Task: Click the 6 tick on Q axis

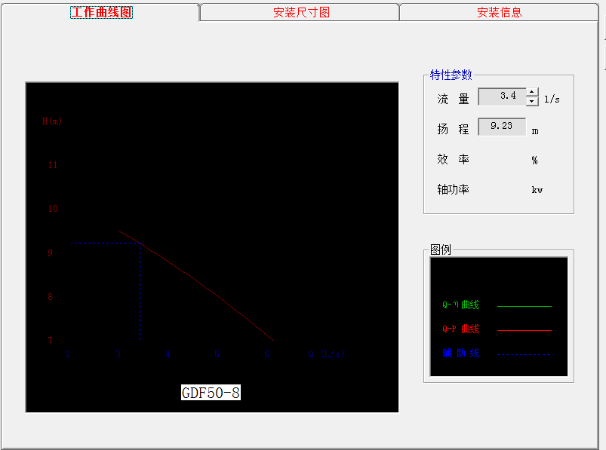Action: point(266,354)
